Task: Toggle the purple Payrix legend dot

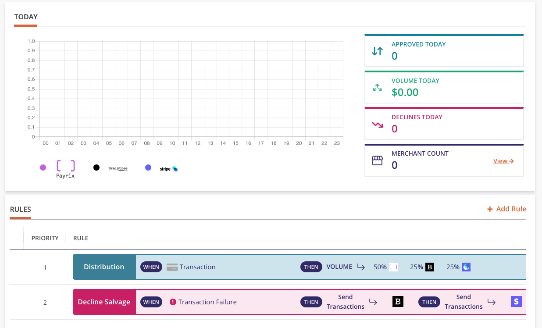Action: click(43, 168)
